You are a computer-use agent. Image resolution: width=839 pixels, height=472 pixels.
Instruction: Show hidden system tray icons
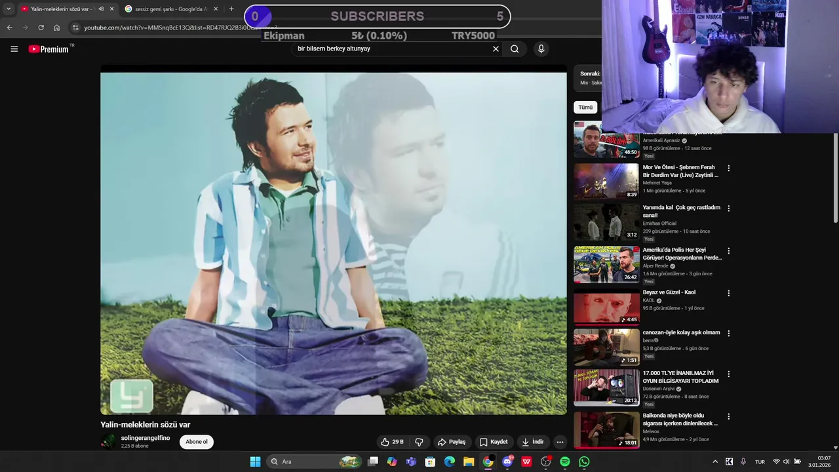click(715, 462)
